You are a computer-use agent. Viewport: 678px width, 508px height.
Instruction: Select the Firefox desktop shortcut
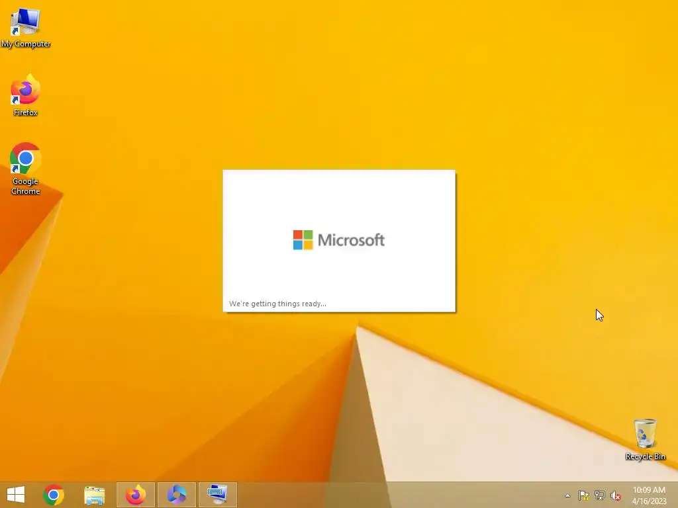(26, 95)
